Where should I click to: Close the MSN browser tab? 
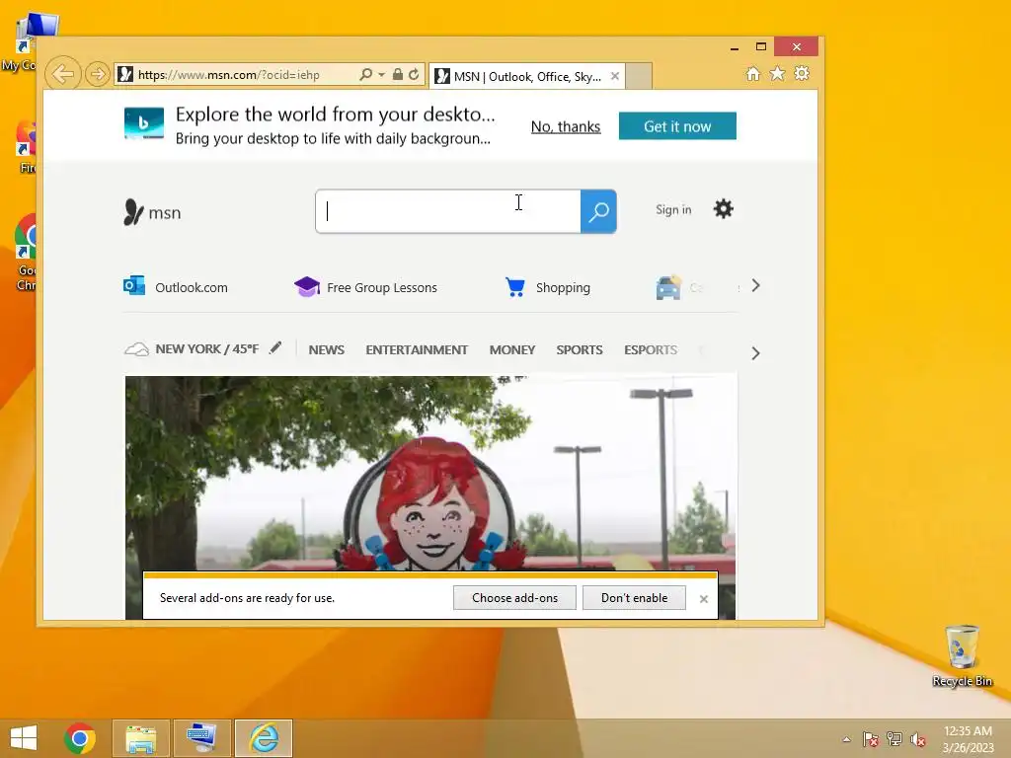pos(615,76)
